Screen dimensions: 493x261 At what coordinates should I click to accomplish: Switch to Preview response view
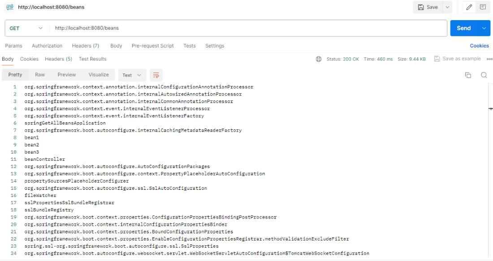67,75
